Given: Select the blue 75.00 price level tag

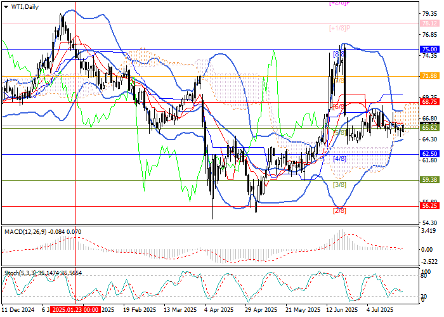Looking at the screenshot, I should pos(429,49).
